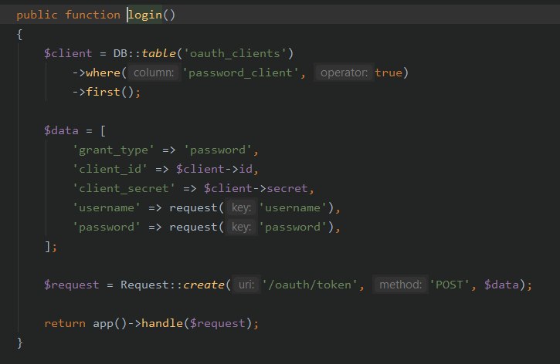Click the request function on the password line
The height and width of the screenshot is (364, 560).
(193, 227)
